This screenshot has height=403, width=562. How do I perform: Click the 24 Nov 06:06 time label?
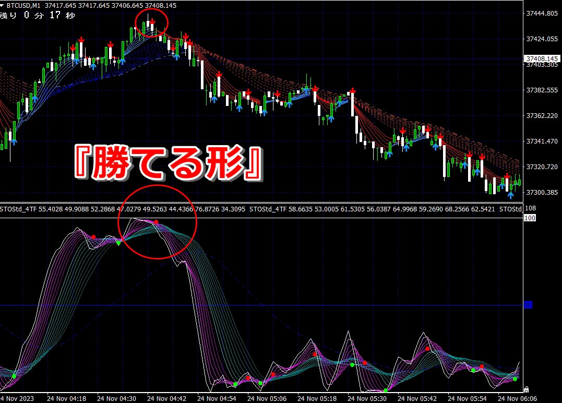(x=518, y=399)
